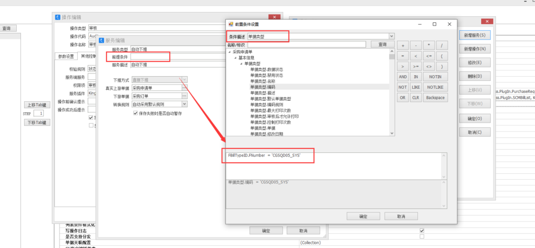
Task: Click the tree scrollbar down arrow
Action: (392, 133)
